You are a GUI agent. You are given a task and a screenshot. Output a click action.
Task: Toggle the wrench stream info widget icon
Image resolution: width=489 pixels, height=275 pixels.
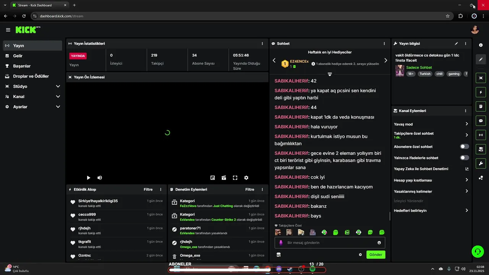481,163
